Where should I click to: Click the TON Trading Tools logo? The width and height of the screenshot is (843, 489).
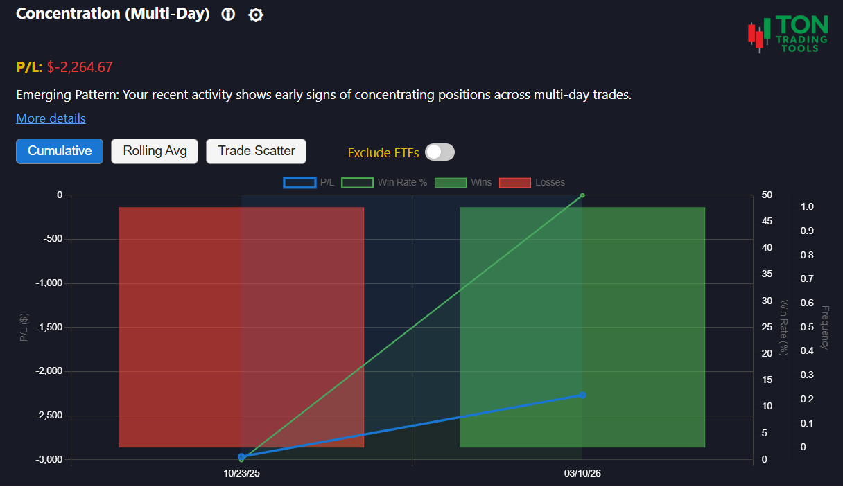[x=787, y=33]
